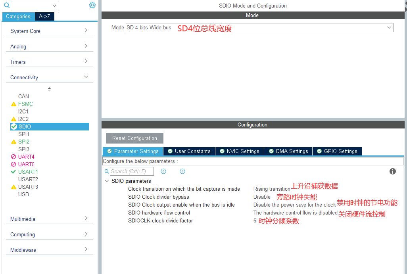Click 'SDIO hardware flow control' parameter label
Viewport: 407px width, 274px height.
click(159, 213)
